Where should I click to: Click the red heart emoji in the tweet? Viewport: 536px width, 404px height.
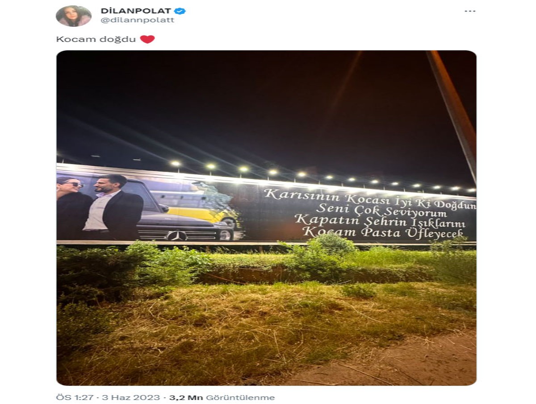click(147, 39)
